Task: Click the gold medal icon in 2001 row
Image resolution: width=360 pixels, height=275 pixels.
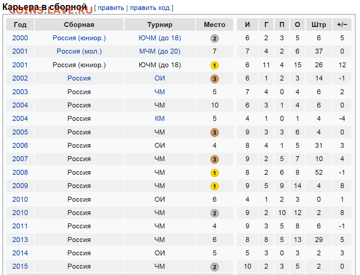Action: click(x=214, y=66)
